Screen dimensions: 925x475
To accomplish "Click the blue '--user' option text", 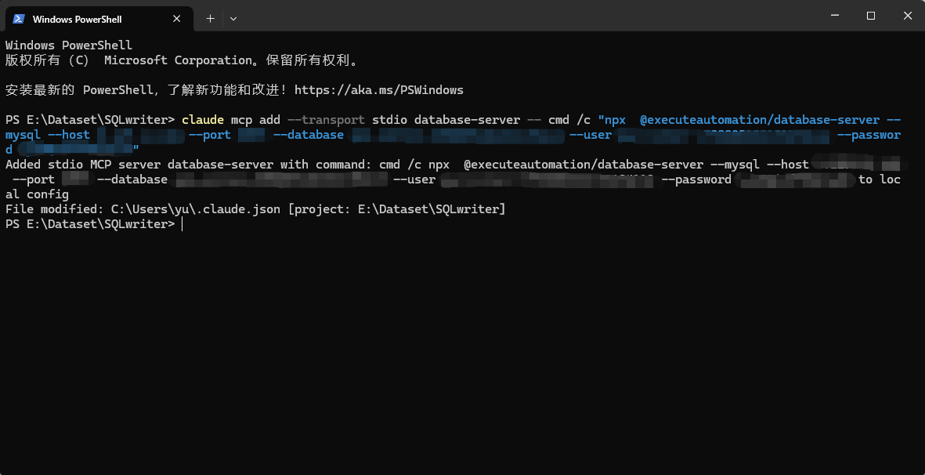I will point(591,135).
